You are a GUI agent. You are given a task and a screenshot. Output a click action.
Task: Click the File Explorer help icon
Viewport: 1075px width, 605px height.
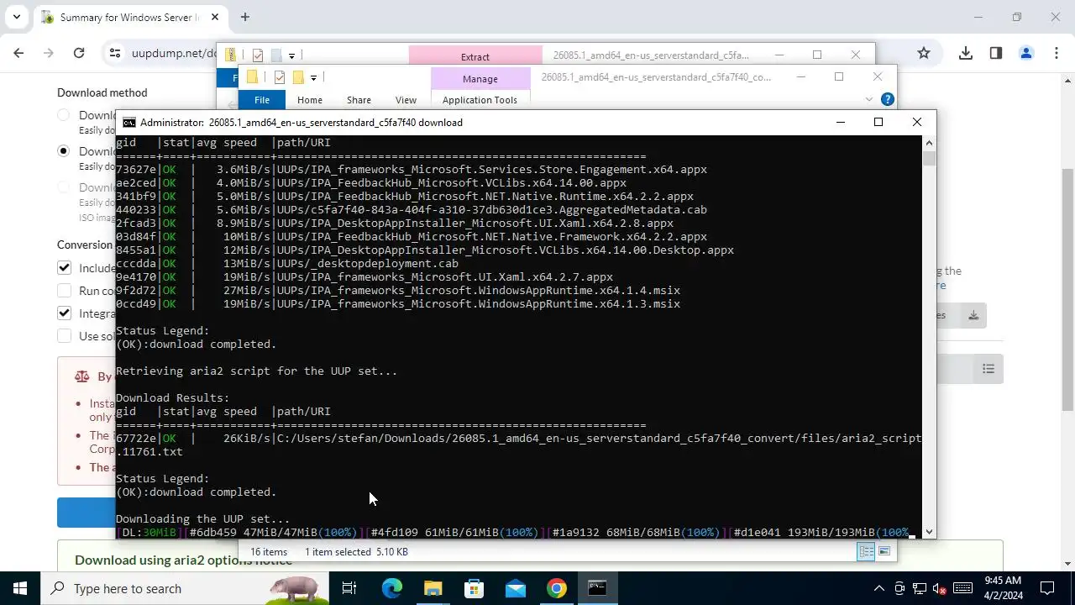888,99
